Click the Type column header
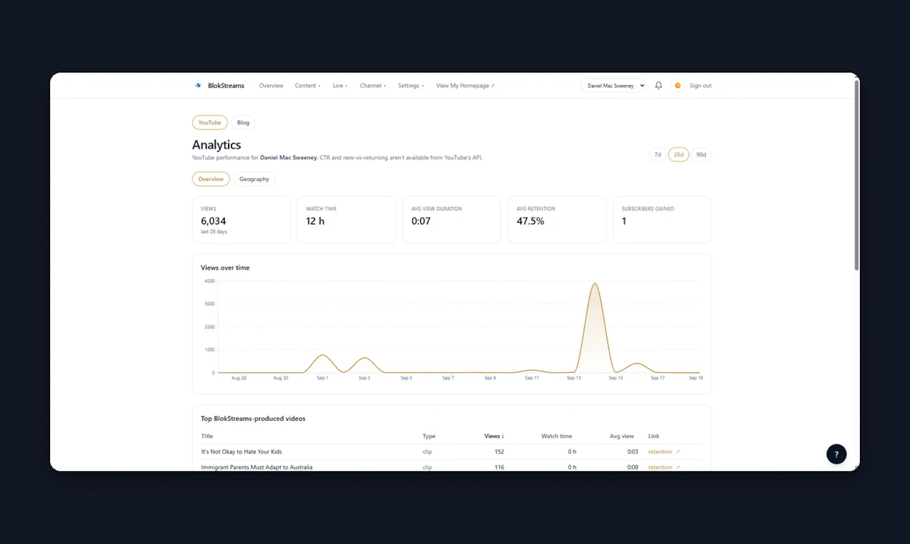Screen dimensions: 910x544 point(429,436)
